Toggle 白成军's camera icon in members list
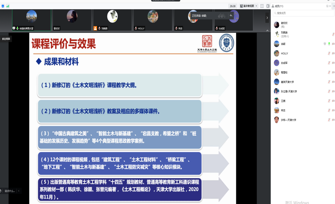 (x=333, y=63)
